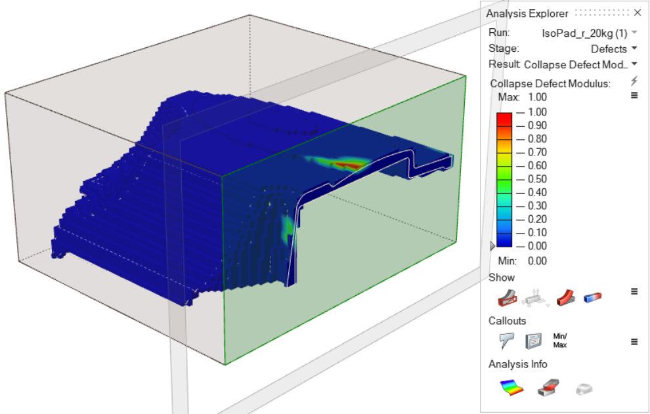Open the Stage dropdown set to Defects

coord(614,49)
